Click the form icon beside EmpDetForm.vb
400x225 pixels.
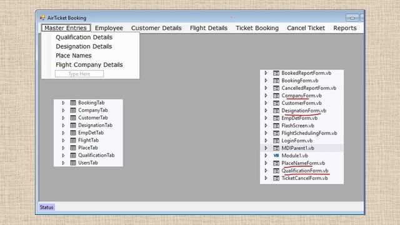pyautogui.click(x=276, y=118)
